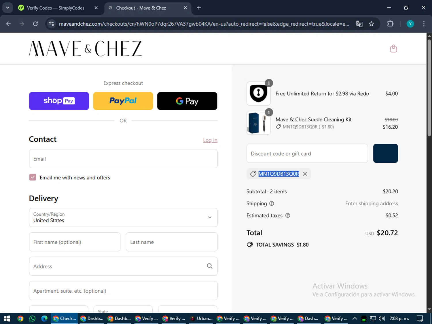Screen dimensions: 432x324
Task: Click the total amount $20.72
Action: pos(387,233)
